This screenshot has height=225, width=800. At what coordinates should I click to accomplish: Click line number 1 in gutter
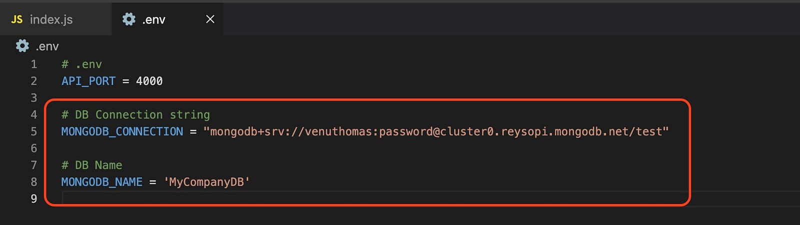(x=34, y=64)
